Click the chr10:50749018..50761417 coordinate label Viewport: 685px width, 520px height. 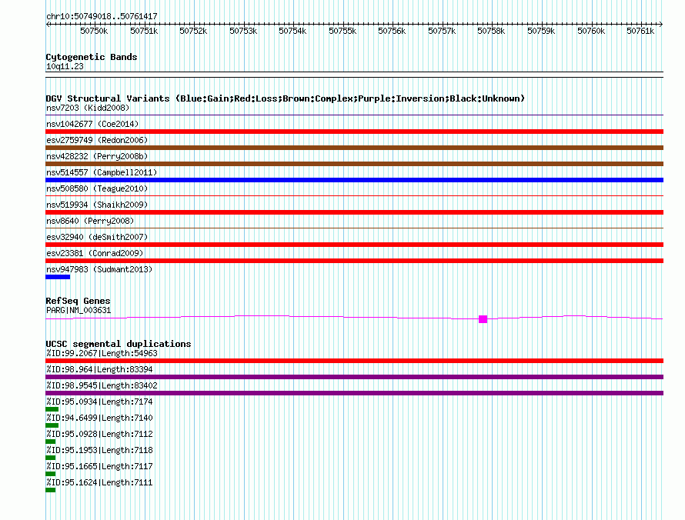102,16
